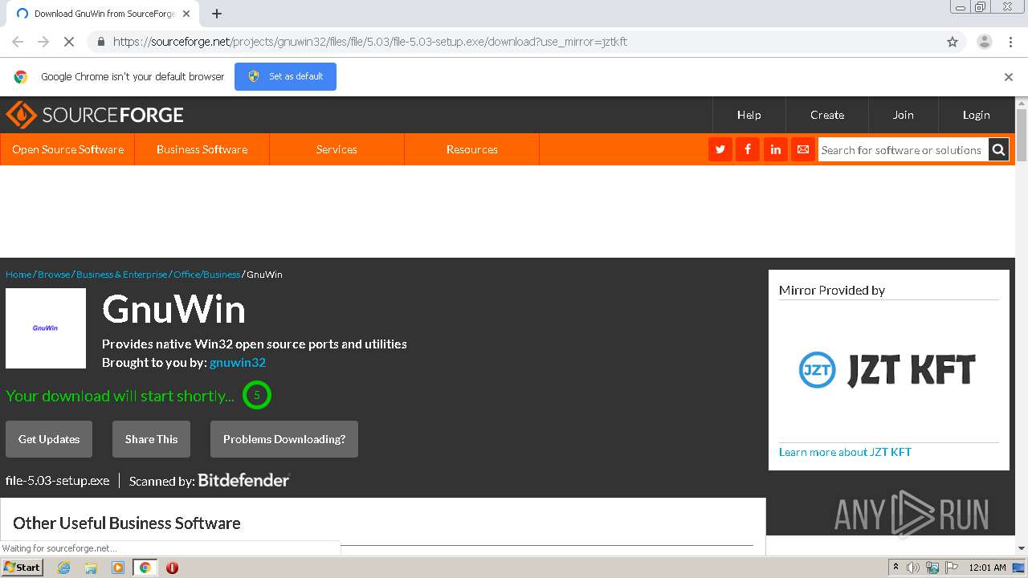The image size is (1028, 578).
Task: Click file-5.03-setup.exe filename text
Action: 57,480
